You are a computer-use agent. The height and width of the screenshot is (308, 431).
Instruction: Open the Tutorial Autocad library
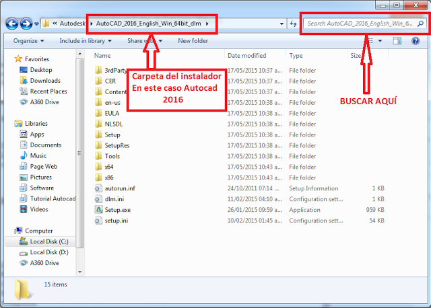click(x=53, y=198)
